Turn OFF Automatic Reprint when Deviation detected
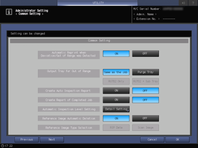198x148 pixels. (146, 54)
